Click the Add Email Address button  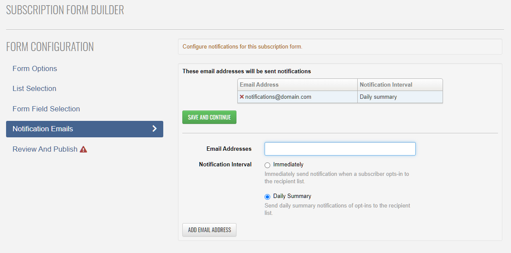(x=209, y=230)
